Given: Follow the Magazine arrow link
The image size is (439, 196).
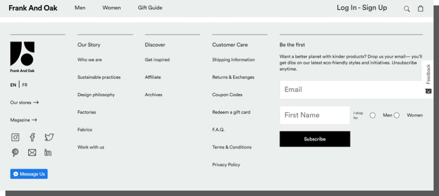Looking at the screenshot, I should (23, 120).
